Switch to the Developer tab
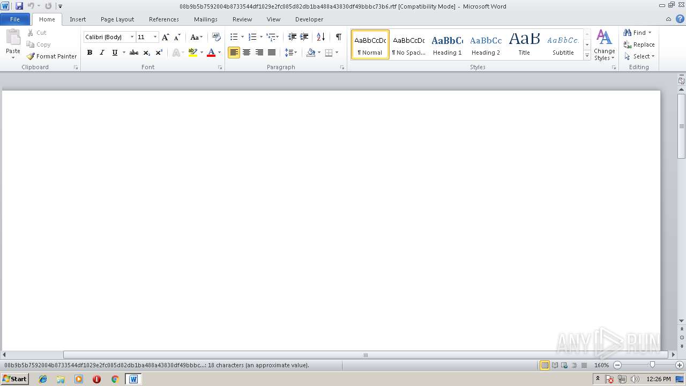This screenshot has height=386, width=686. [x=309, y=19]
